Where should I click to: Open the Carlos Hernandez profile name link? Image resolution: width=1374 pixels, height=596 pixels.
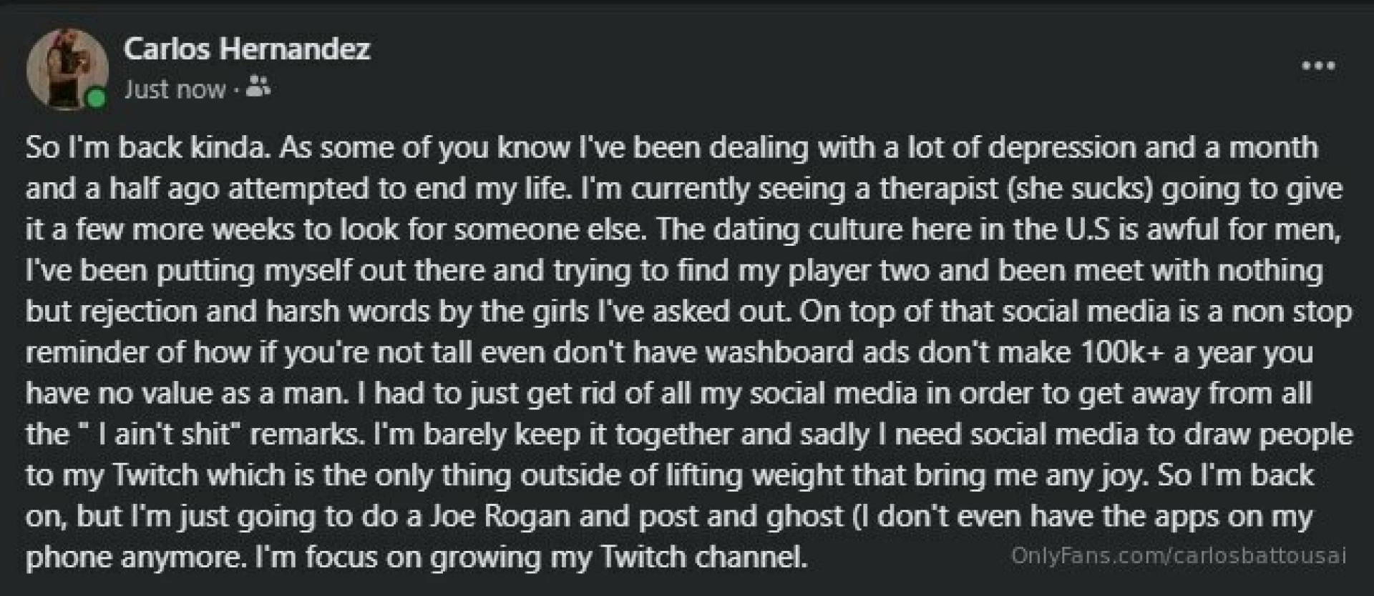tap(247, 49)
